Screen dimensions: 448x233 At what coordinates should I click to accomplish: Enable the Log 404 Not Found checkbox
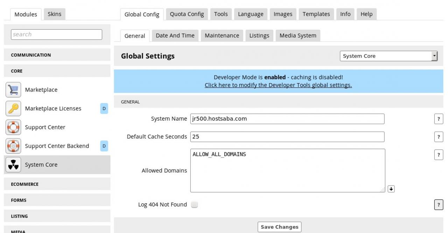point(194,205)
